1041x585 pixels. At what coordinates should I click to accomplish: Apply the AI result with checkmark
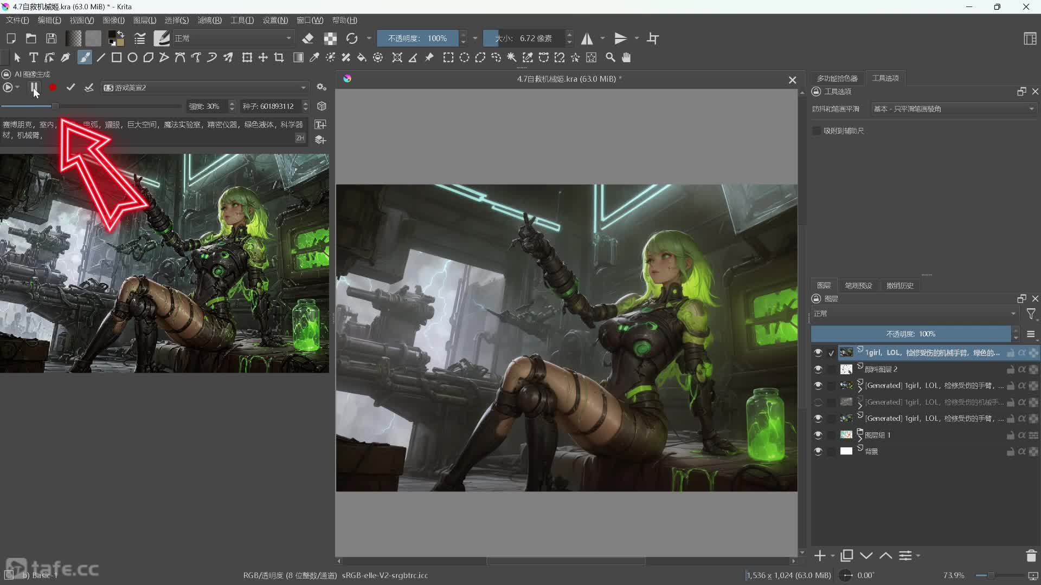(x=70, y=87)
